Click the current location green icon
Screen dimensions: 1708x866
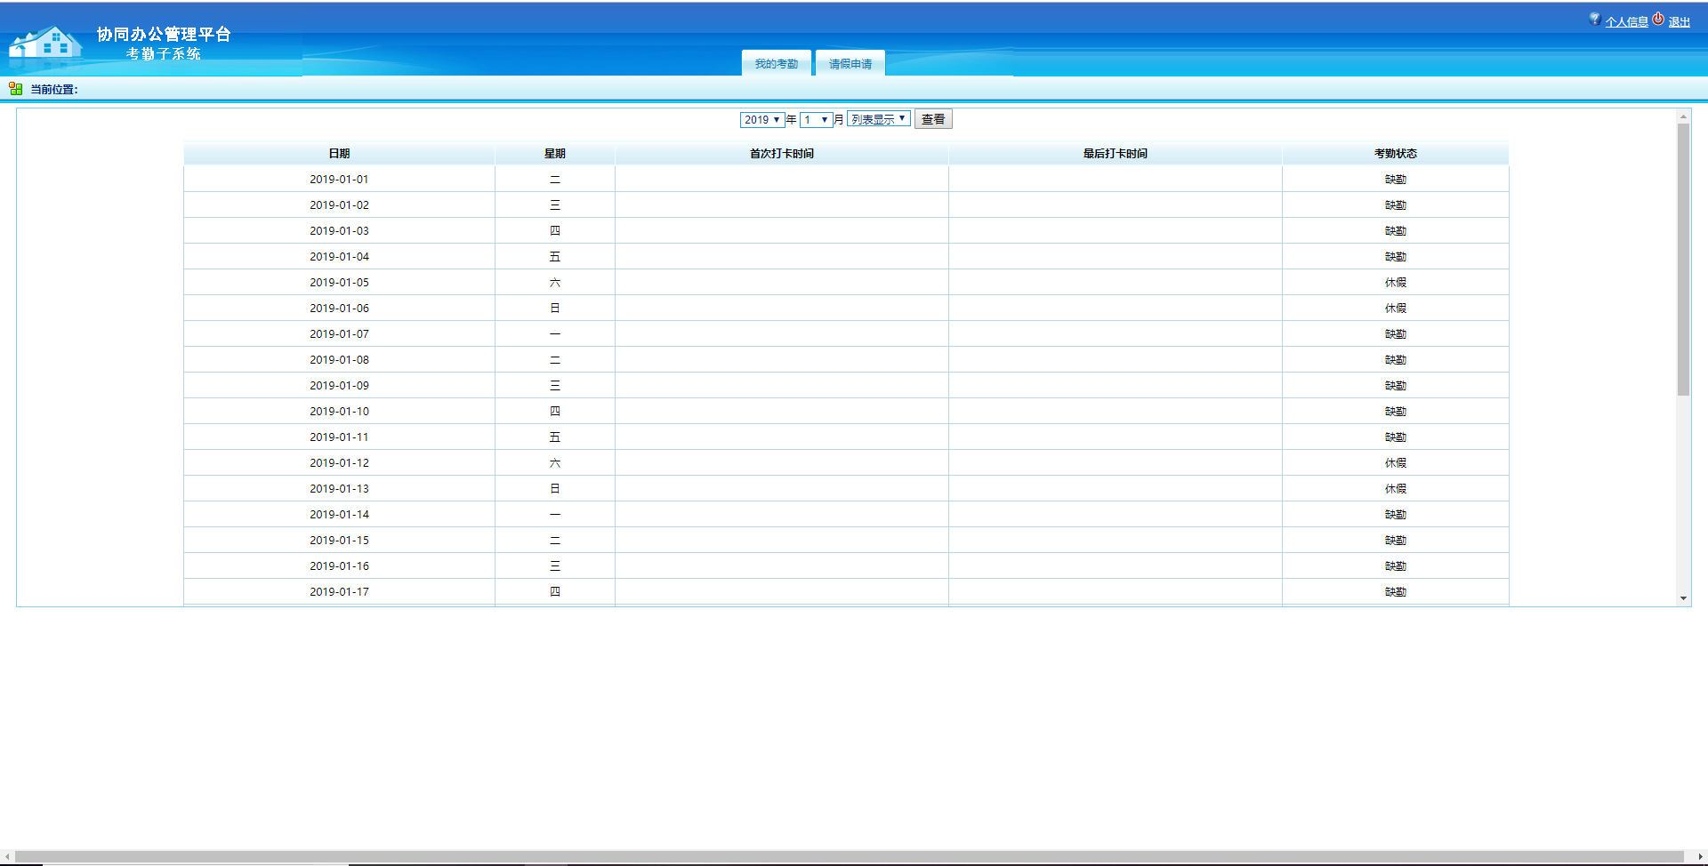pyautogui.click(x=15, y=89)
